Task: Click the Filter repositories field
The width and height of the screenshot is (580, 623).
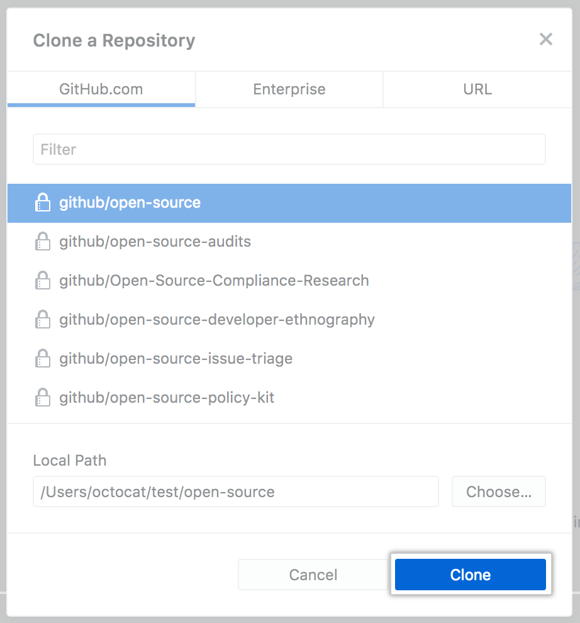Action: click(x=289, y=149)
